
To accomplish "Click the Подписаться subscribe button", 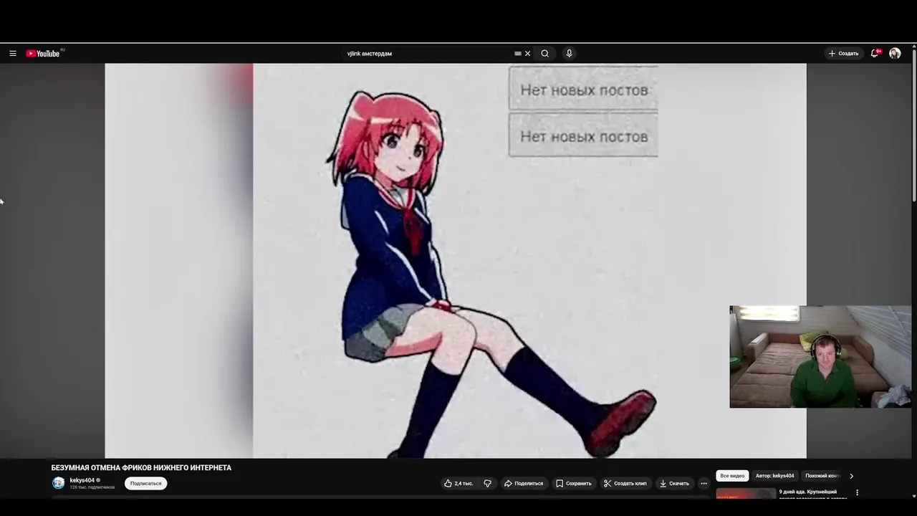I will (x=145, y=484).
